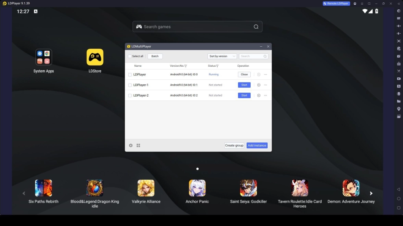
Task: Click the volume down sidebar icon
Action: [399, 33]
